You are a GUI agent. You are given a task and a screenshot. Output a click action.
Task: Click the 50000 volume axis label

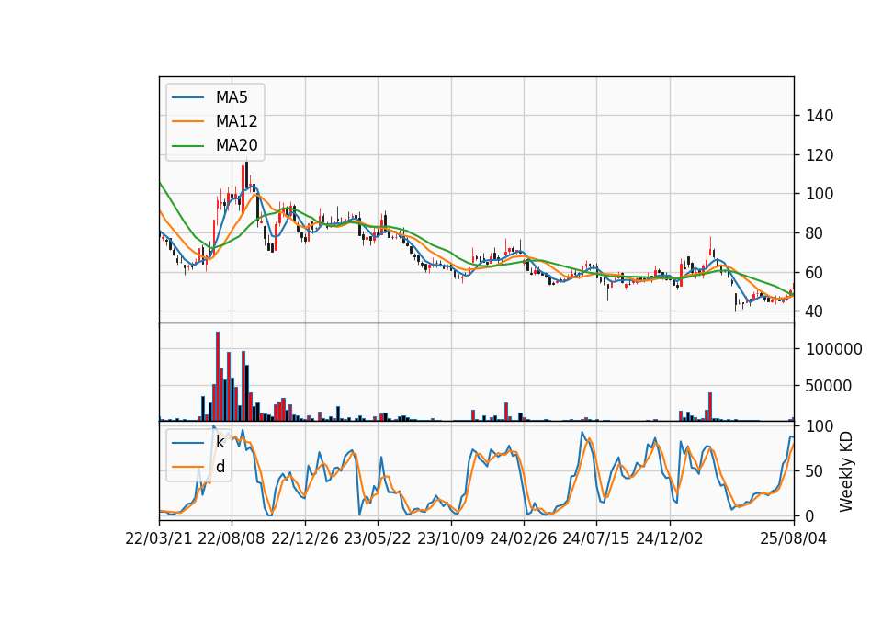point(829,386)
